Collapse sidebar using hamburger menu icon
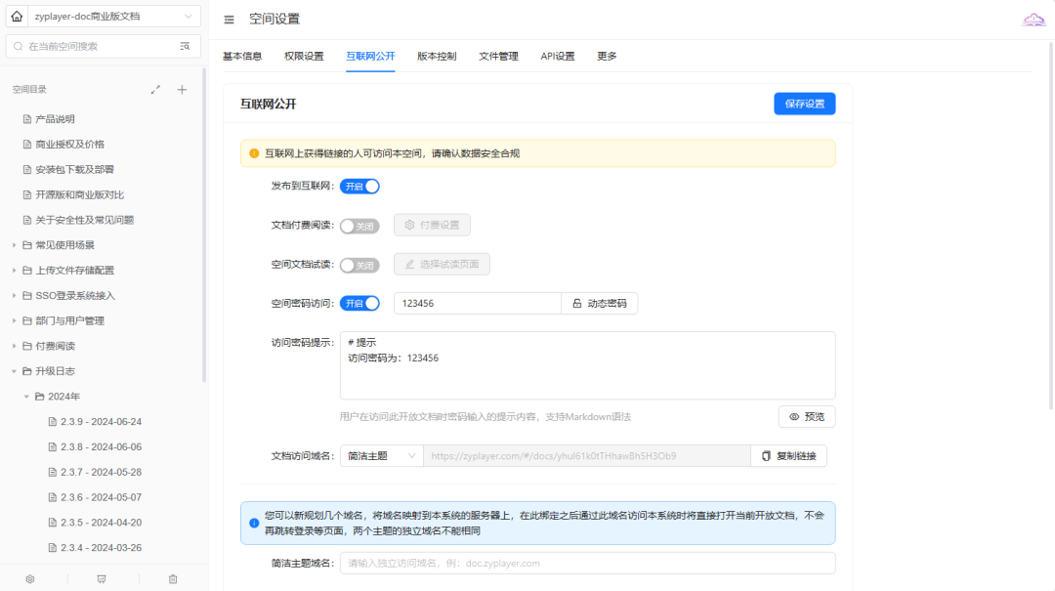The height and width of the screenshot is (591, 1055). click(229, 20)
